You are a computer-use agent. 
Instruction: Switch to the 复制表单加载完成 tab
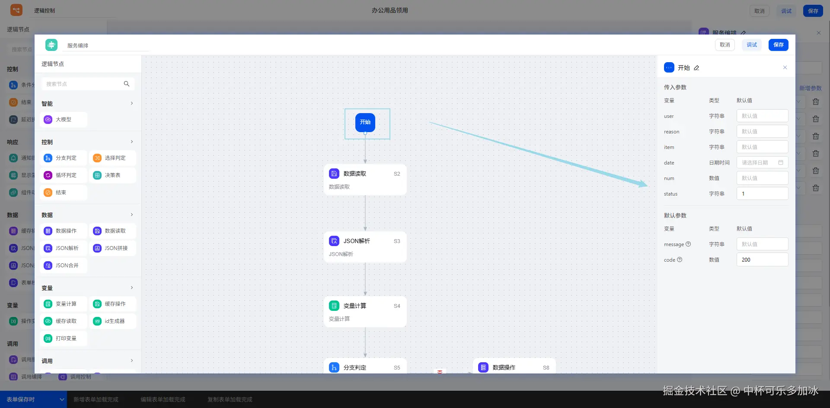tap(230, 399)
